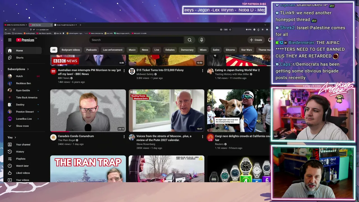Start voice search with the microphone
The height and width of the screenshot is (202, 359).
coord(201,40)
